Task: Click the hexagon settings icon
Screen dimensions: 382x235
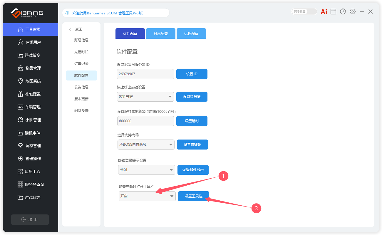Action: click(353, 11)
